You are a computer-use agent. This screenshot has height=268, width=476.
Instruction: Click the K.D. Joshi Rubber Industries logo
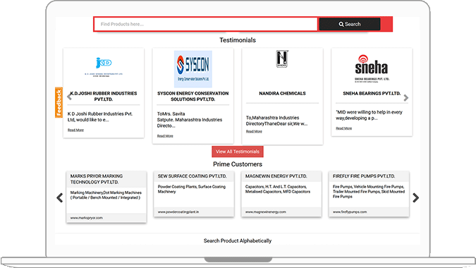pos(104,67)
